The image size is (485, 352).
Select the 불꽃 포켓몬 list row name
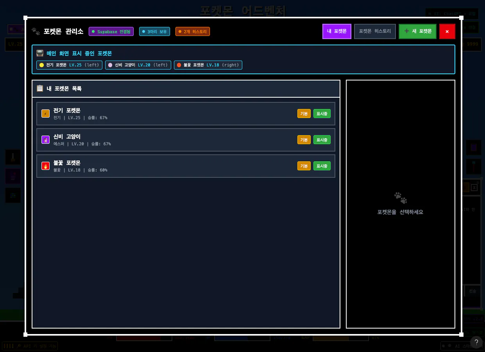coord(67,163)
